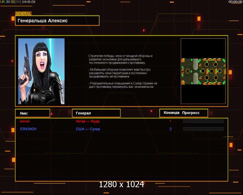The width and height of the screenshot is (243, 195).
Task: Click the 'Команда' column header
Action: 171,113
